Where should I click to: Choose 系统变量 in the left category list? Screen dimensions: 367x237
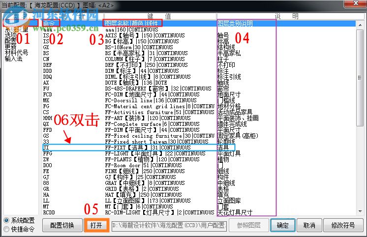tap(16, 30)
